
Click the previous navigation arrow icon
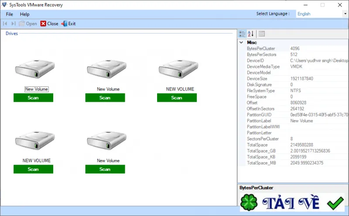5,23
